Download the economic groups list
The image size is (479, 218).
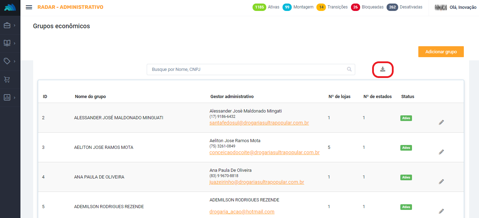click(x=383, y=69)
